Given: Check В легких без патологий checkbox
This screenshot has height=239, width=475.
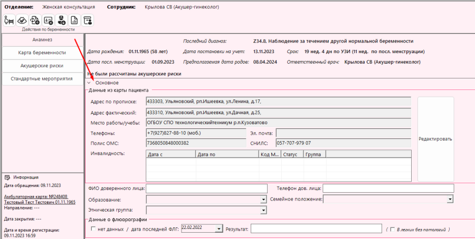Looking at the screenshot, I should click(393, 230).
